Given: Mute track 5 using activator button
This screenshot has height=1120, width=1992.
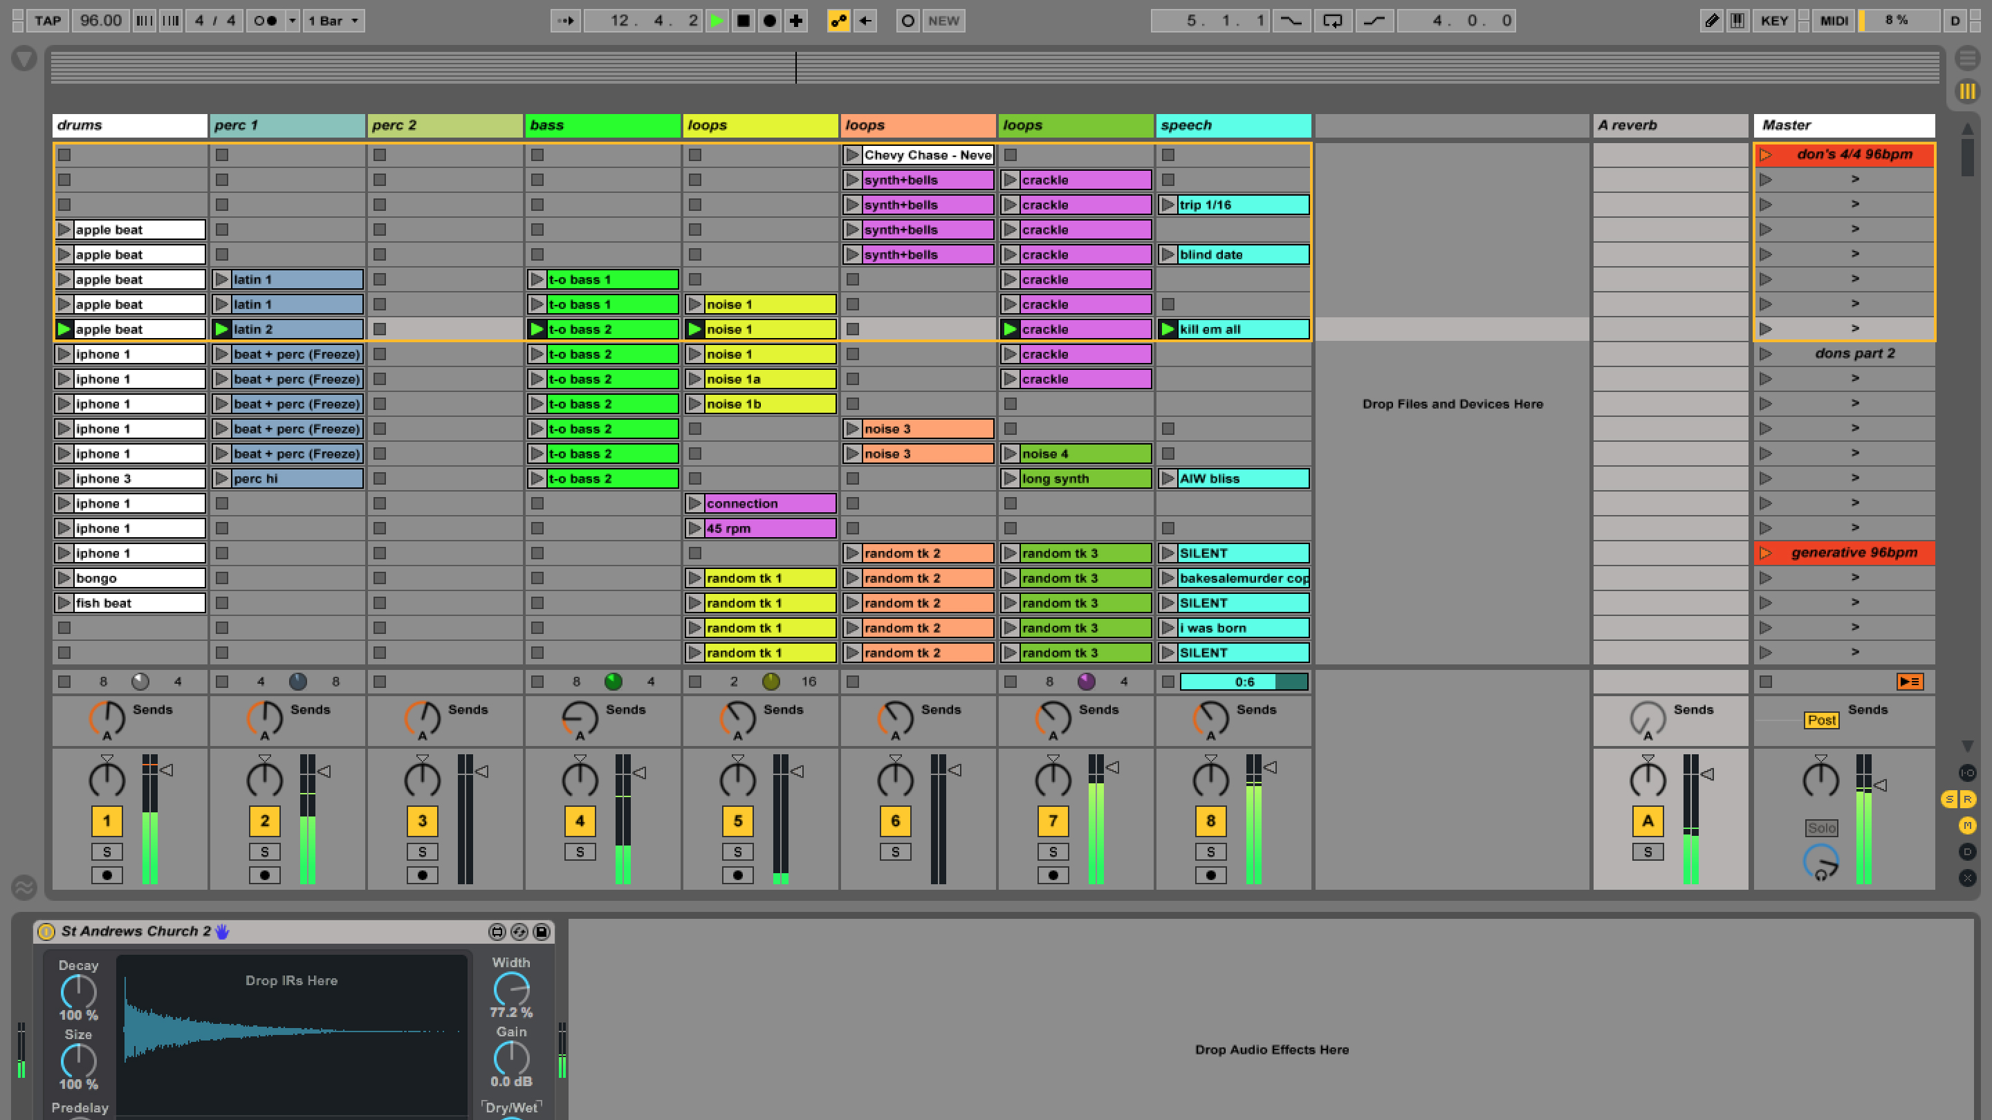Looking at the screenshot, I should (x=739, y=821).
